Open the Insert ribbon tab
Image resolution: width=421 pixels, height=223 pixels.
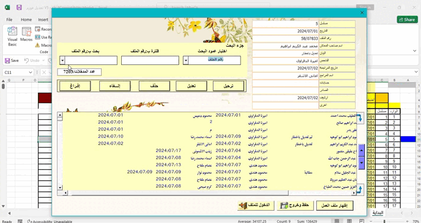[x=43, y=19]
